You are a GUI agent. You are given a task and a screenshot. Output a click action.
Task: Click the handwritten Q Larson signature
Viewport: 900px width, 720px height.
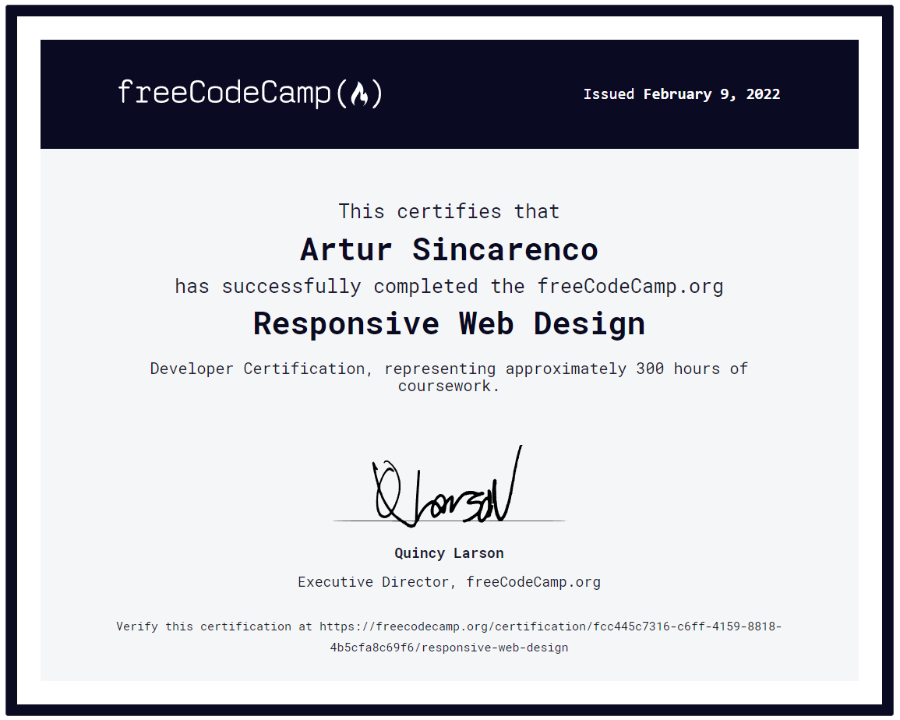448,487
